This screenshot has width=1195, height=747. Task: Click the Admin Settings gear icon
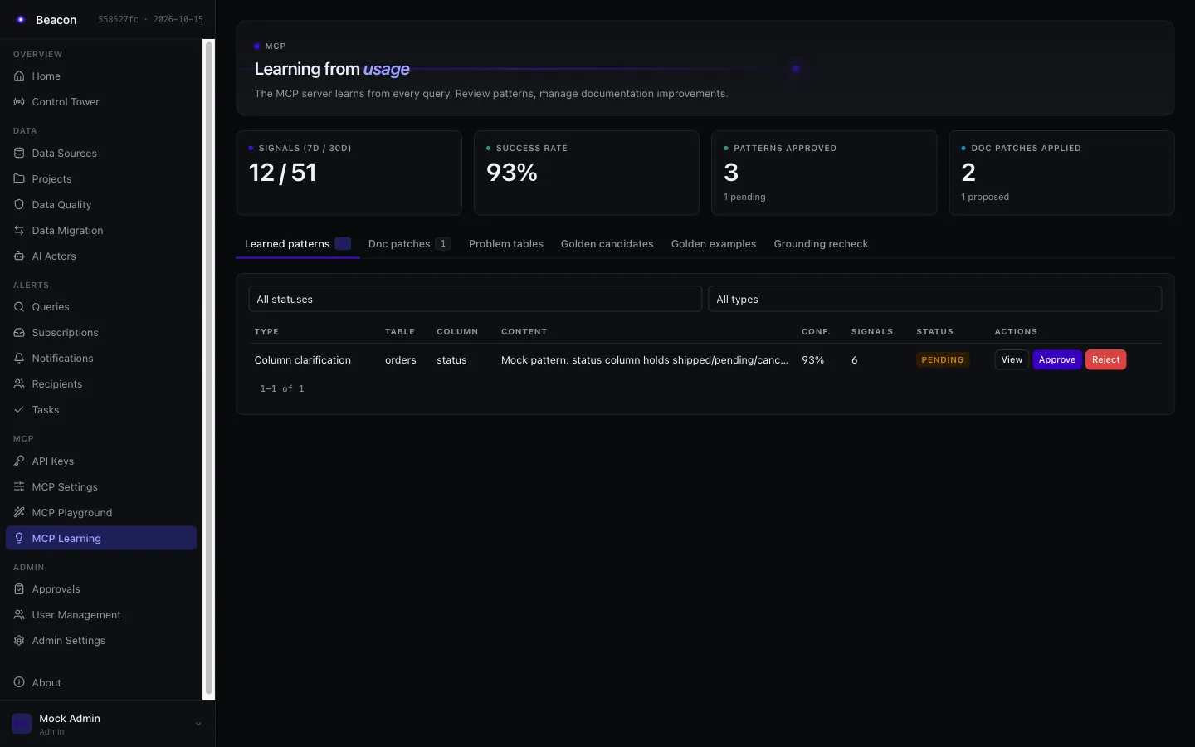coord(19,640)
